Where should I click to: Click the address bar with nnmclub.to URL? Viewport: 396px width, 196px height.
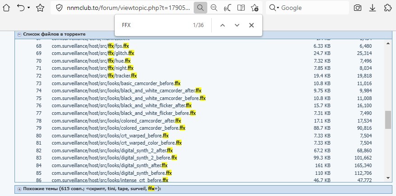point(128,8)
